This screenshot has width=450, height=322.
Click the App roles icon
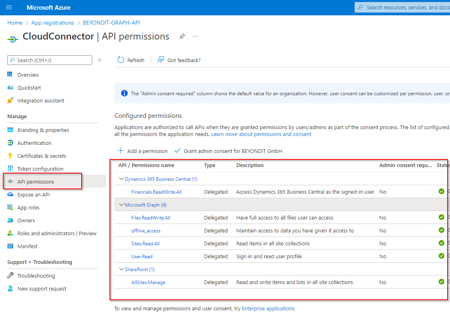[10, 207]
